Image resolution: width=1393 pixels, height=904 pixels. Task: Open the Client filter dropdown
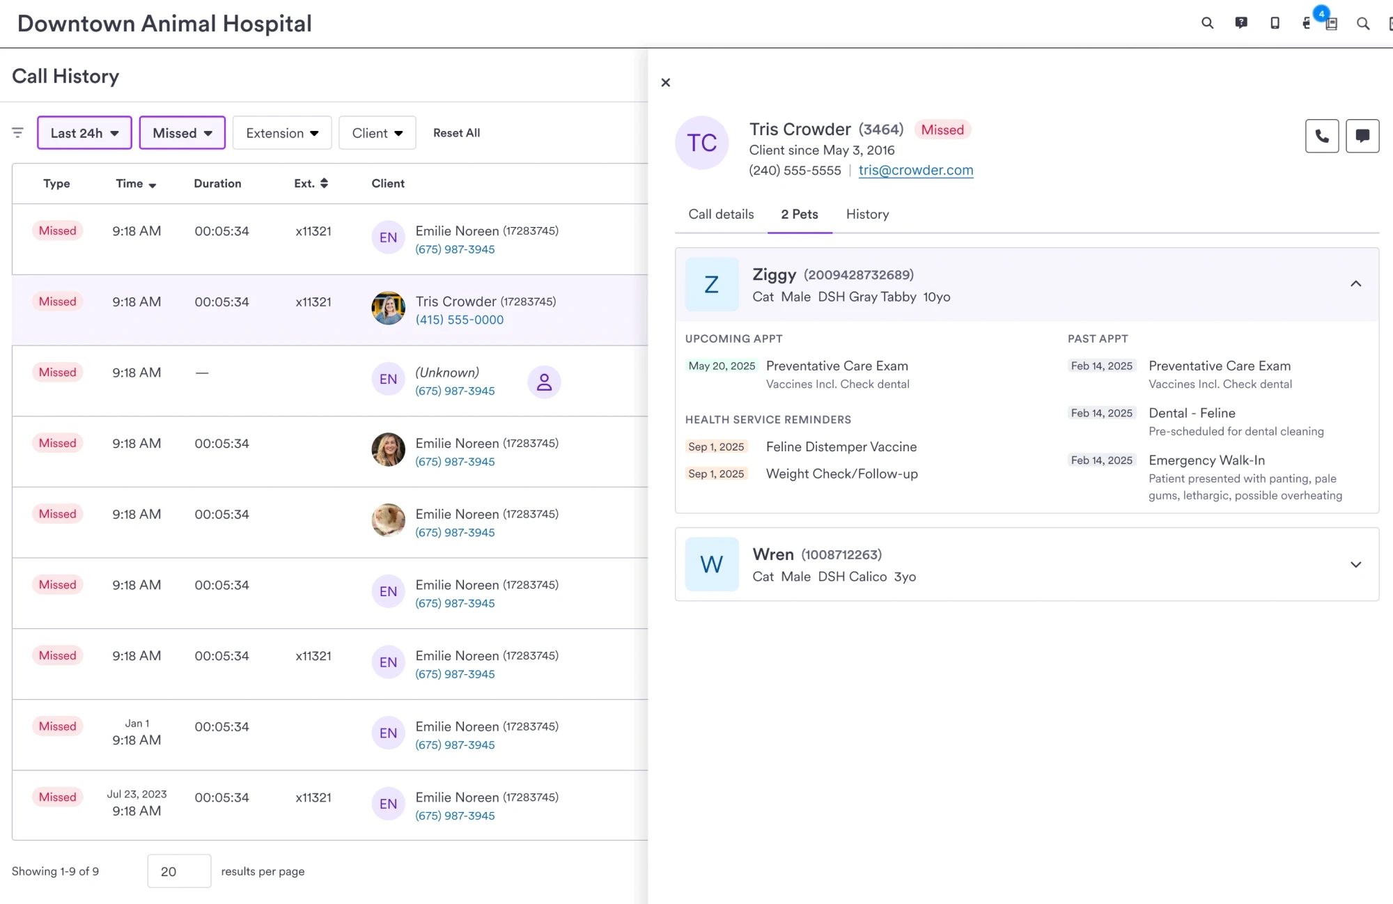[377, 133]
